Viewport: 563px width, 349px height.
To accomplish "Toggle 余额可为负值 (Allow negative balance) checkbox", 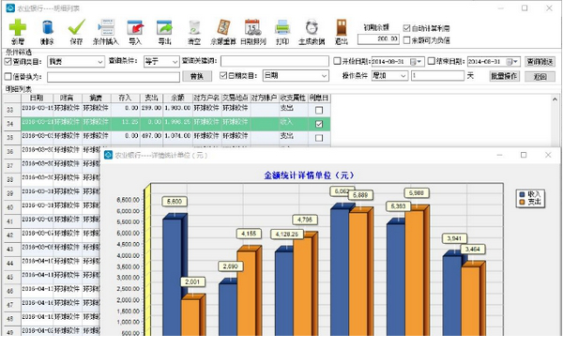I will tap(406, 39).
